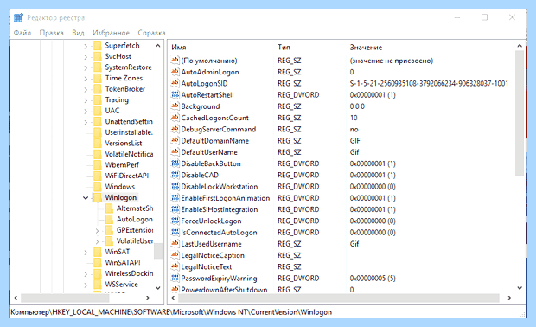Image resolution: width=536 pixels, height=327 pixels.
Task: Click the values pane vertical scrollbar thumb
Action: (520, 113)
